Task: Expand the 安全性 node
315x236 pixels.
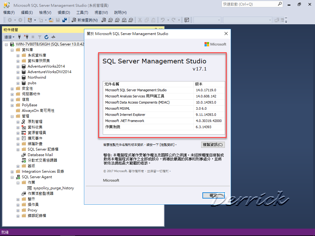Action: coord(12,88)
